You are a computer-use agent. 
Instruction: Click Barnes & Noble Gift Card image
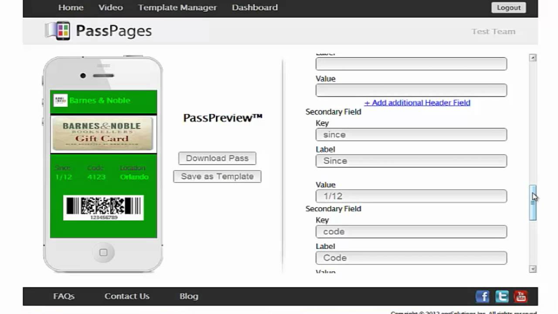click(x=103, y=134)
